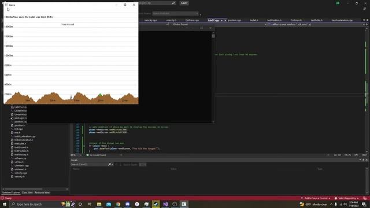Open Google Chrome from the taskbar
Screen dimensions: 370x208
pyautogui.click(x=118, y=204)
